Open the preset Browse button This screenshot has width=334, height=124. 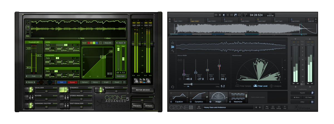tap(199, 107)
